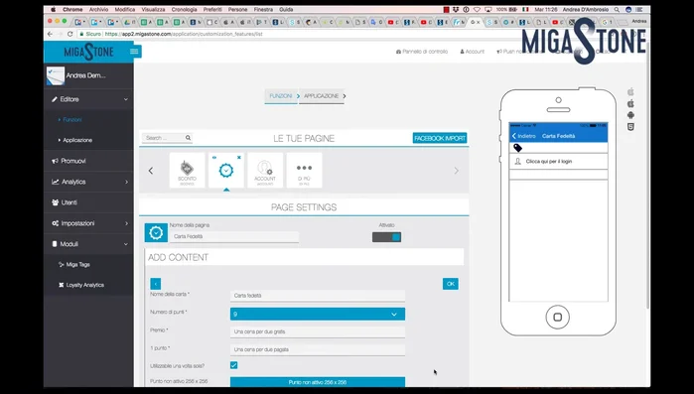
Task: Open Promuovi sidebar section
Action: [x=88, y=161]
